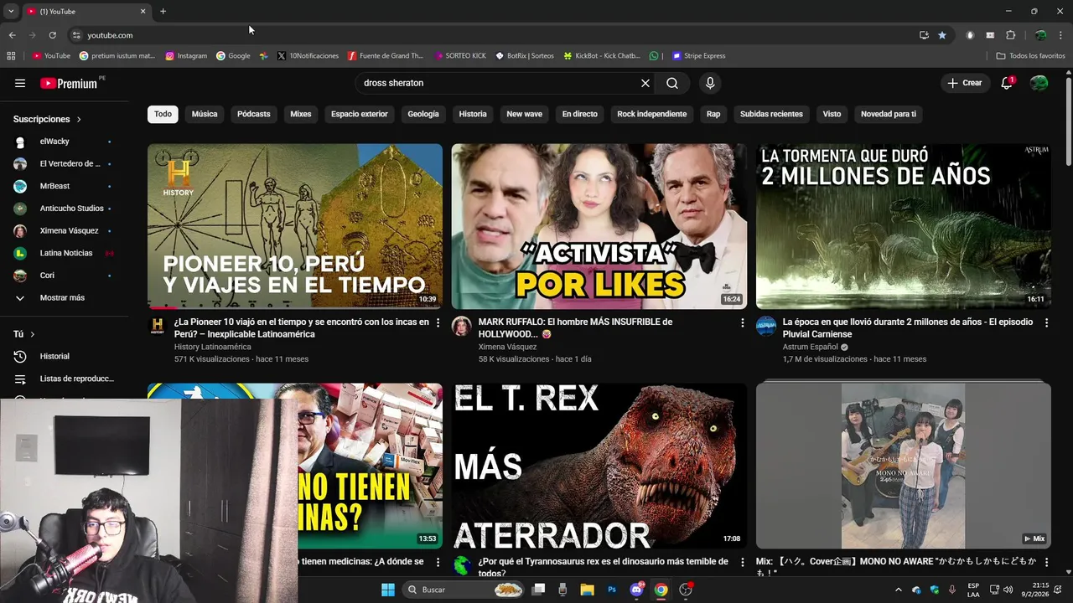
Task: Show hidden system tray icons
Action: point(898,590)
